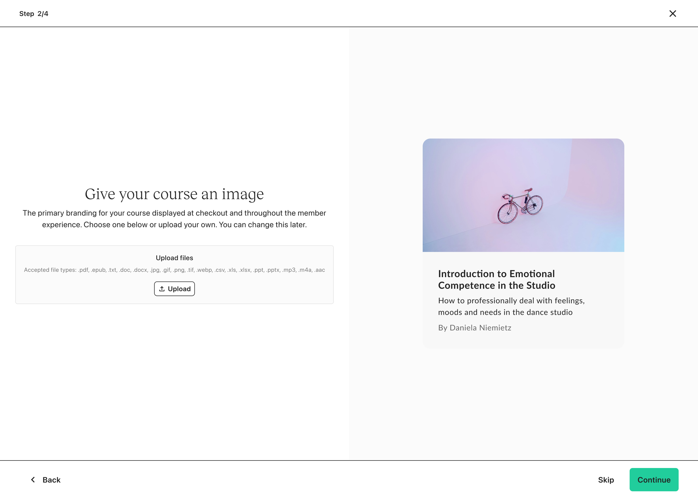Screen dimensions: 698x499
Task: Click the 'Give your course an image' heading
Action: click(174, 194)
